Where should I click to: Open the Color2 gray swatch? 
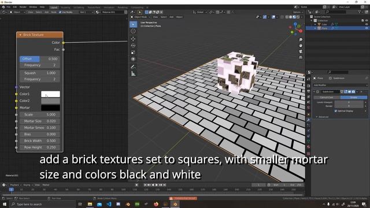(50, 101)
